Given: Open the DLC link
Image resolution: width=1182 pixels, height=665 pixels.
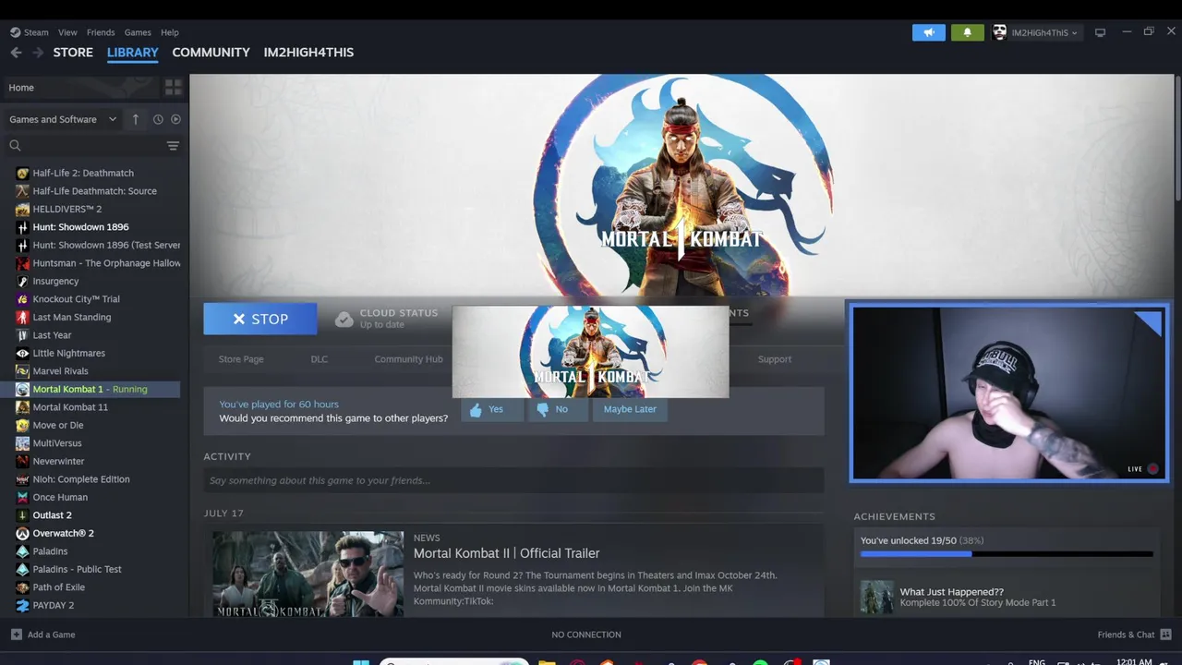Looking at the screenshot, I should pos(319,359).
